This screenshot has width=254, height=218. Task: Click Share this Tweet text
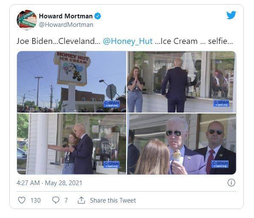pos(113,201)
